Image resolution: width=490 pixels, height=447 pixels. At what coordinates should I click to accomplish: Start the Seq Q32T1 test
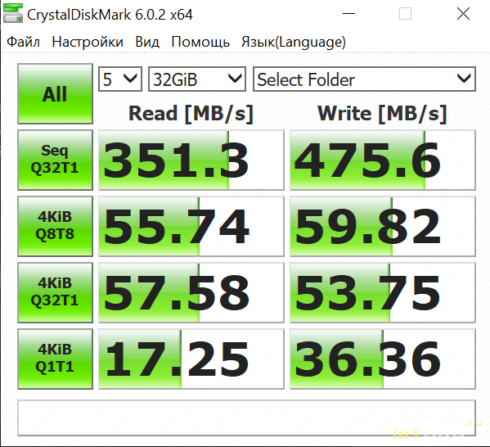(x=55, y=160)
